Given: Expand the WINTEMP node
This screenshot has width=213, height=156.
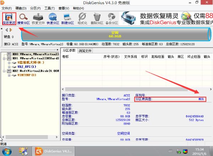Looking at the screenshot, I should 9,75.
